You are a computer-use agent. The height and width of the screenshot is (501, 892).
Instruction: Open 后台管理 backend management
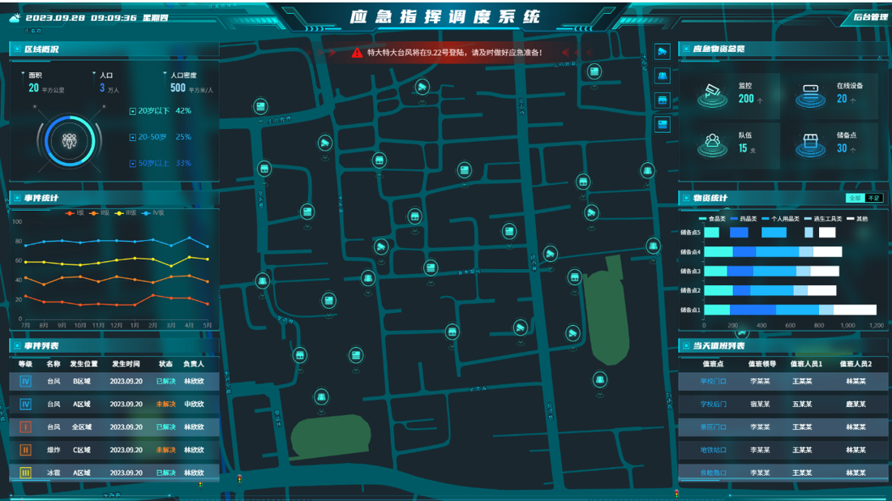click(870, 17)
